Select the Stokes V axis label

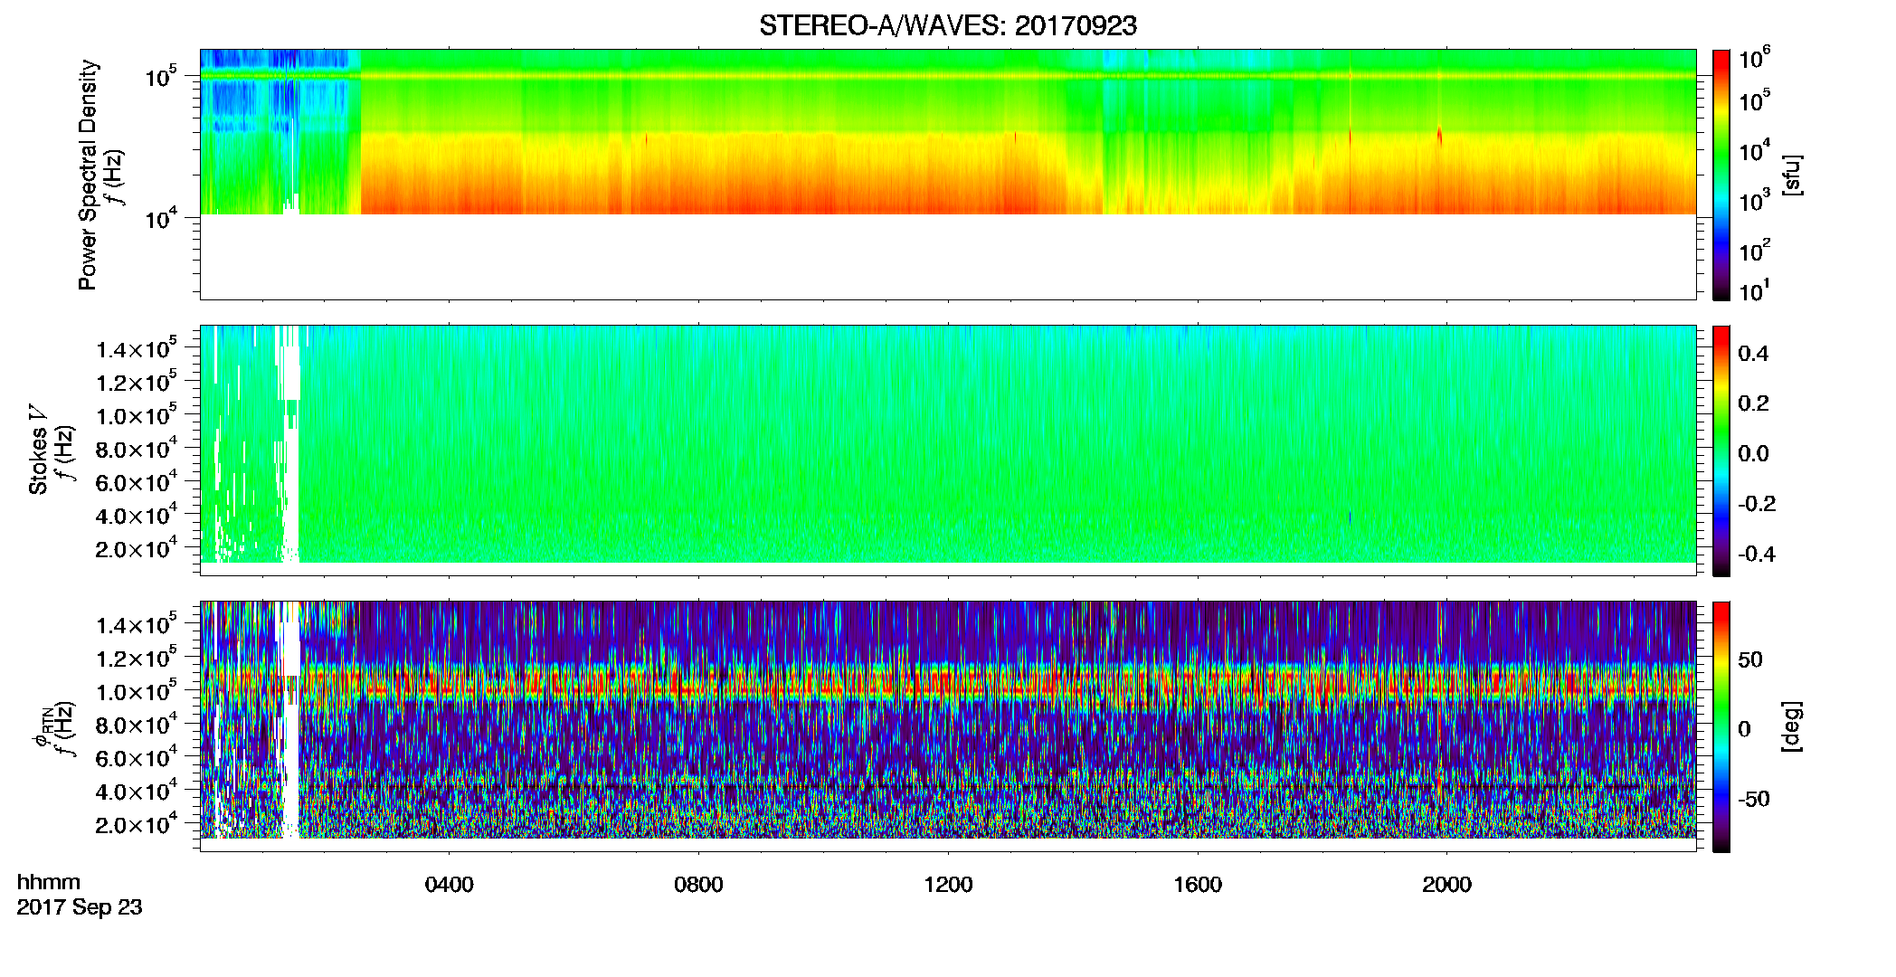tap(38, 451)
